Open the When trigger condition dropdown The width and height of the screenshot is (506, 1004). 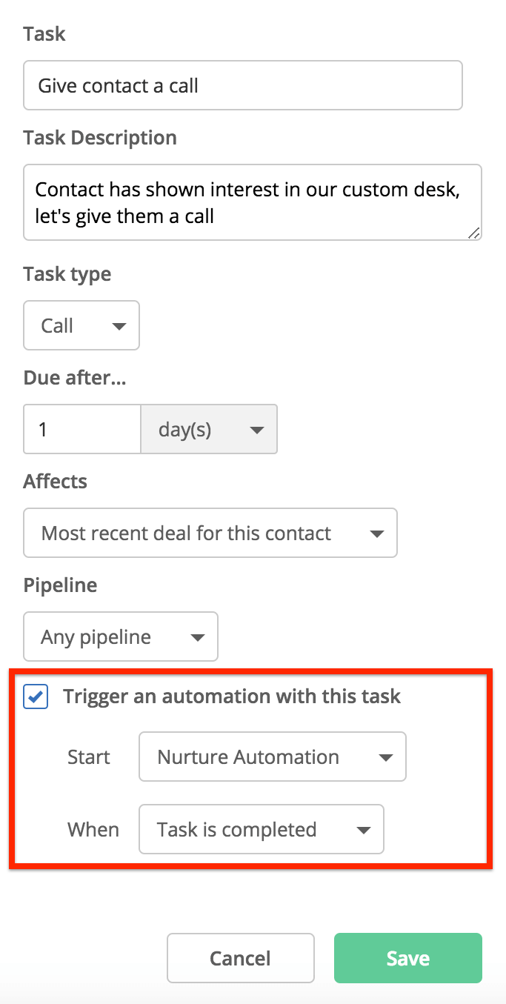pyautogui.click(x=261, y=829)
